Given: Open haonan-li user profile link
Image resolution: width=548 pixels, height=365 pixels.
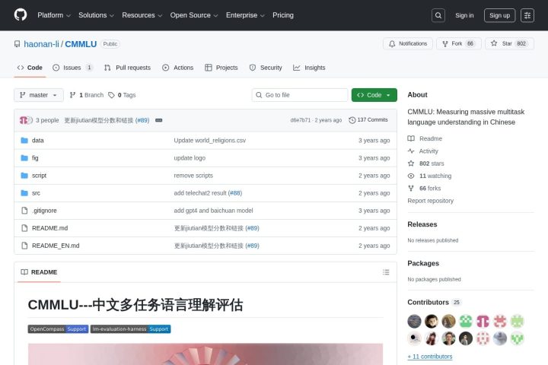Looking at the screenshot, I should point(41,44).
